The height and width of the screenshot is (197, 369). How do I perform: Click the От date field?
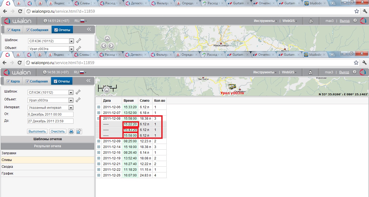[51, 114]
